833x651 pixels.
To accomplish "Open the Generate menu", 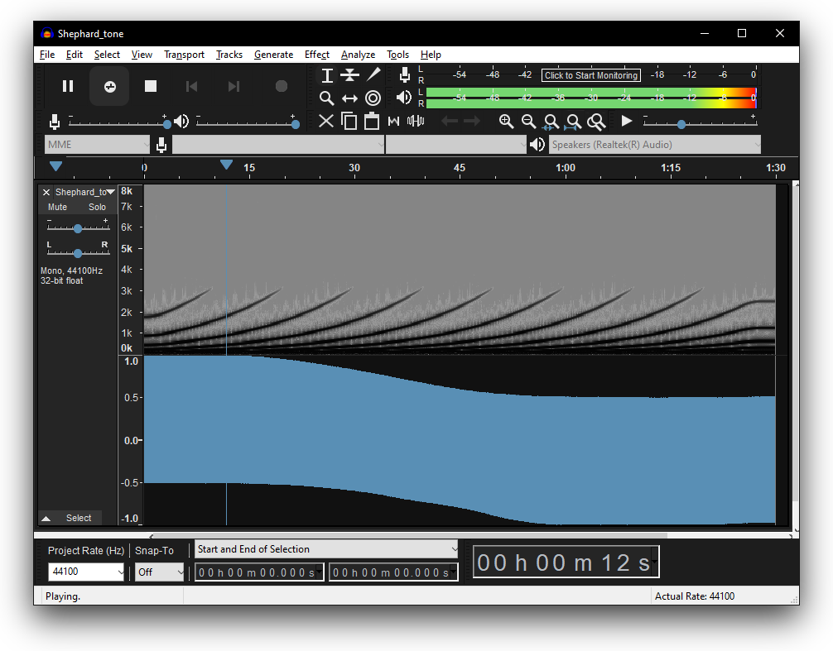I will click(273, 55).
